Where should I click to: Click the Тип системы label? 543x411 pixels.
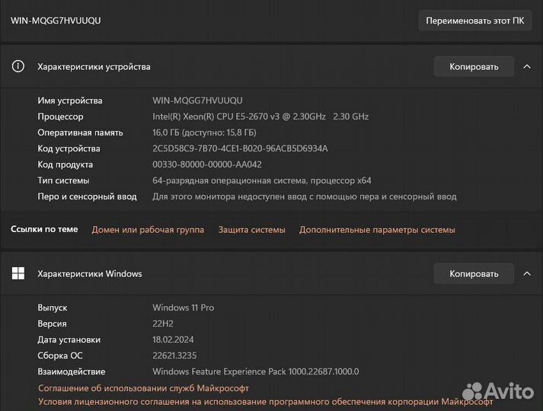63,180
